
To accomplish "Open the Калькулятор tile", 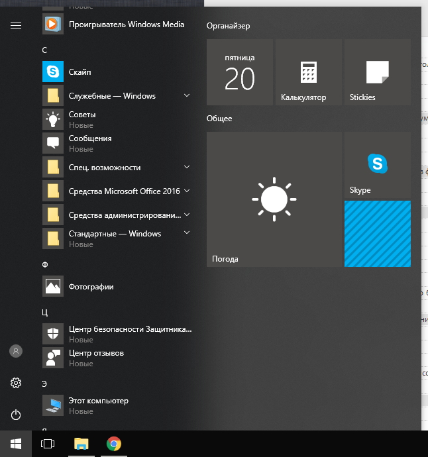I will click(309, 72).
